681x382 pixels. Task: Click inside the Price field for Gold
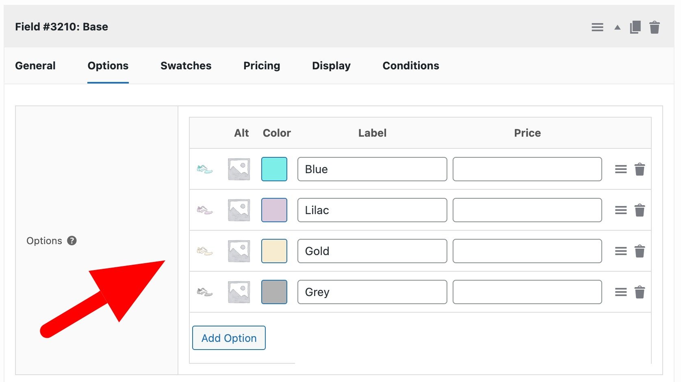point(527,251)
